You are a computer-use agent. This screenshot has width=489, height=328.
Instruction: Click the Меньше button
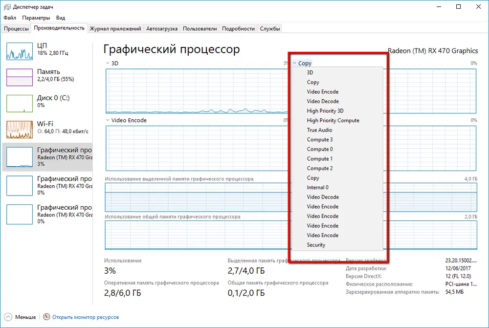click(20, 317)
